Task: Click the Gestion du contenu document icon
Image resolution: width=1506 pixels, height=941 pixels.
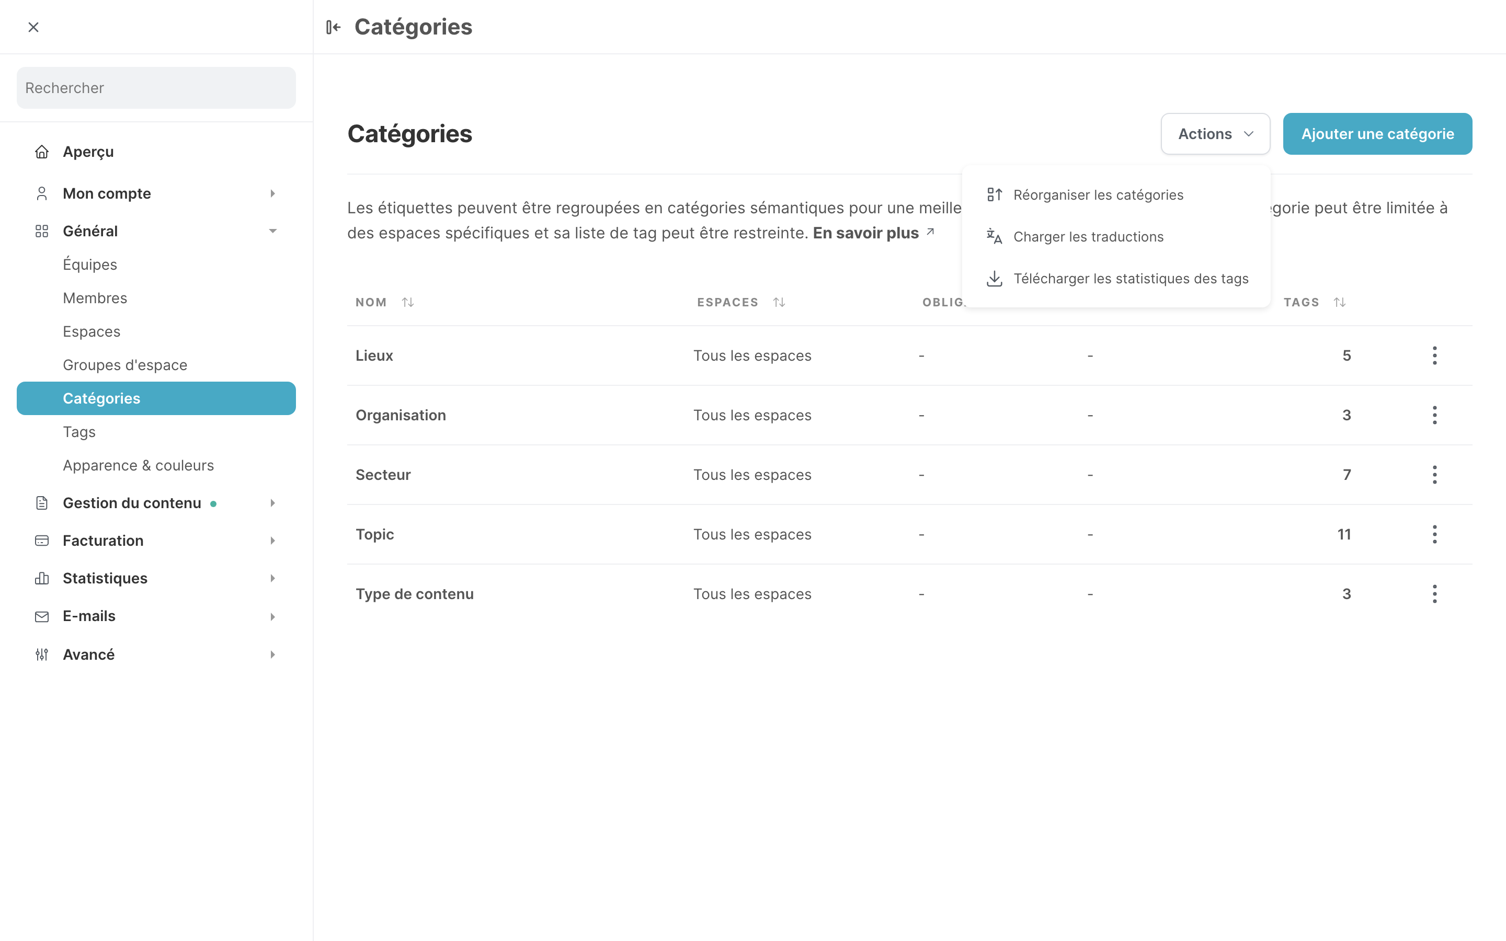Action: 42,503
